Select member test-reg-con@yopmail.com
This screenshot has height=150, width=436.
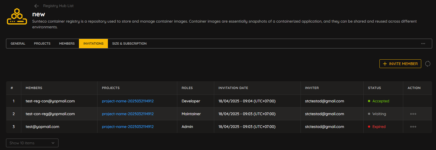tap(50, 101)
